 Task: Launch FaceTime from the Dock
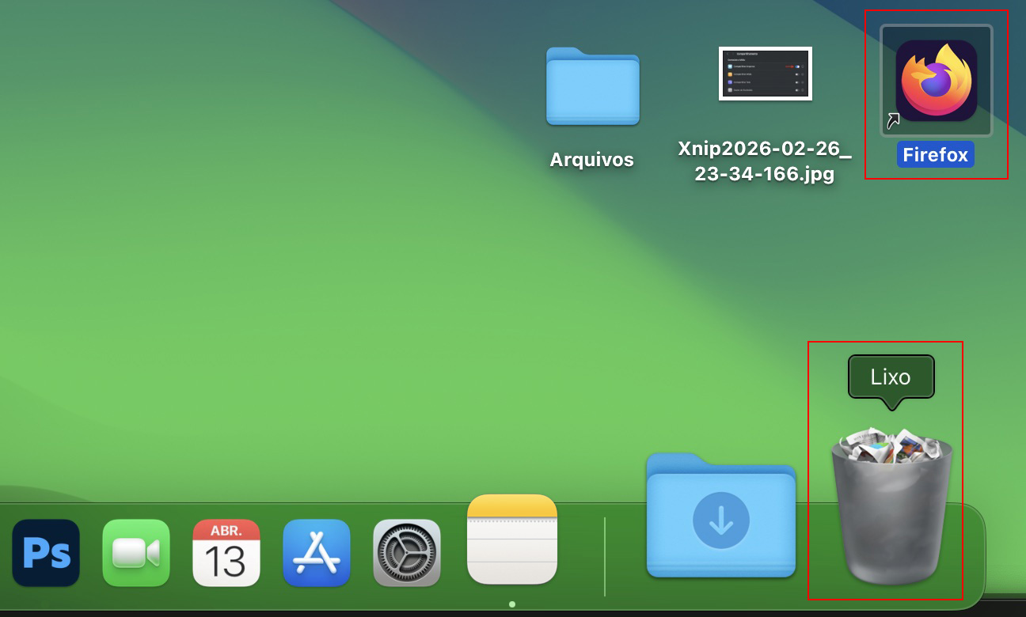click(136, 554)
